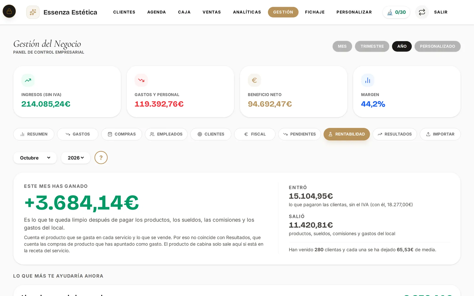Image resolution: width=474 pixels, height=296 pixels.
Task: Open the Pendientes tab
Action: (x=300, y=134)
